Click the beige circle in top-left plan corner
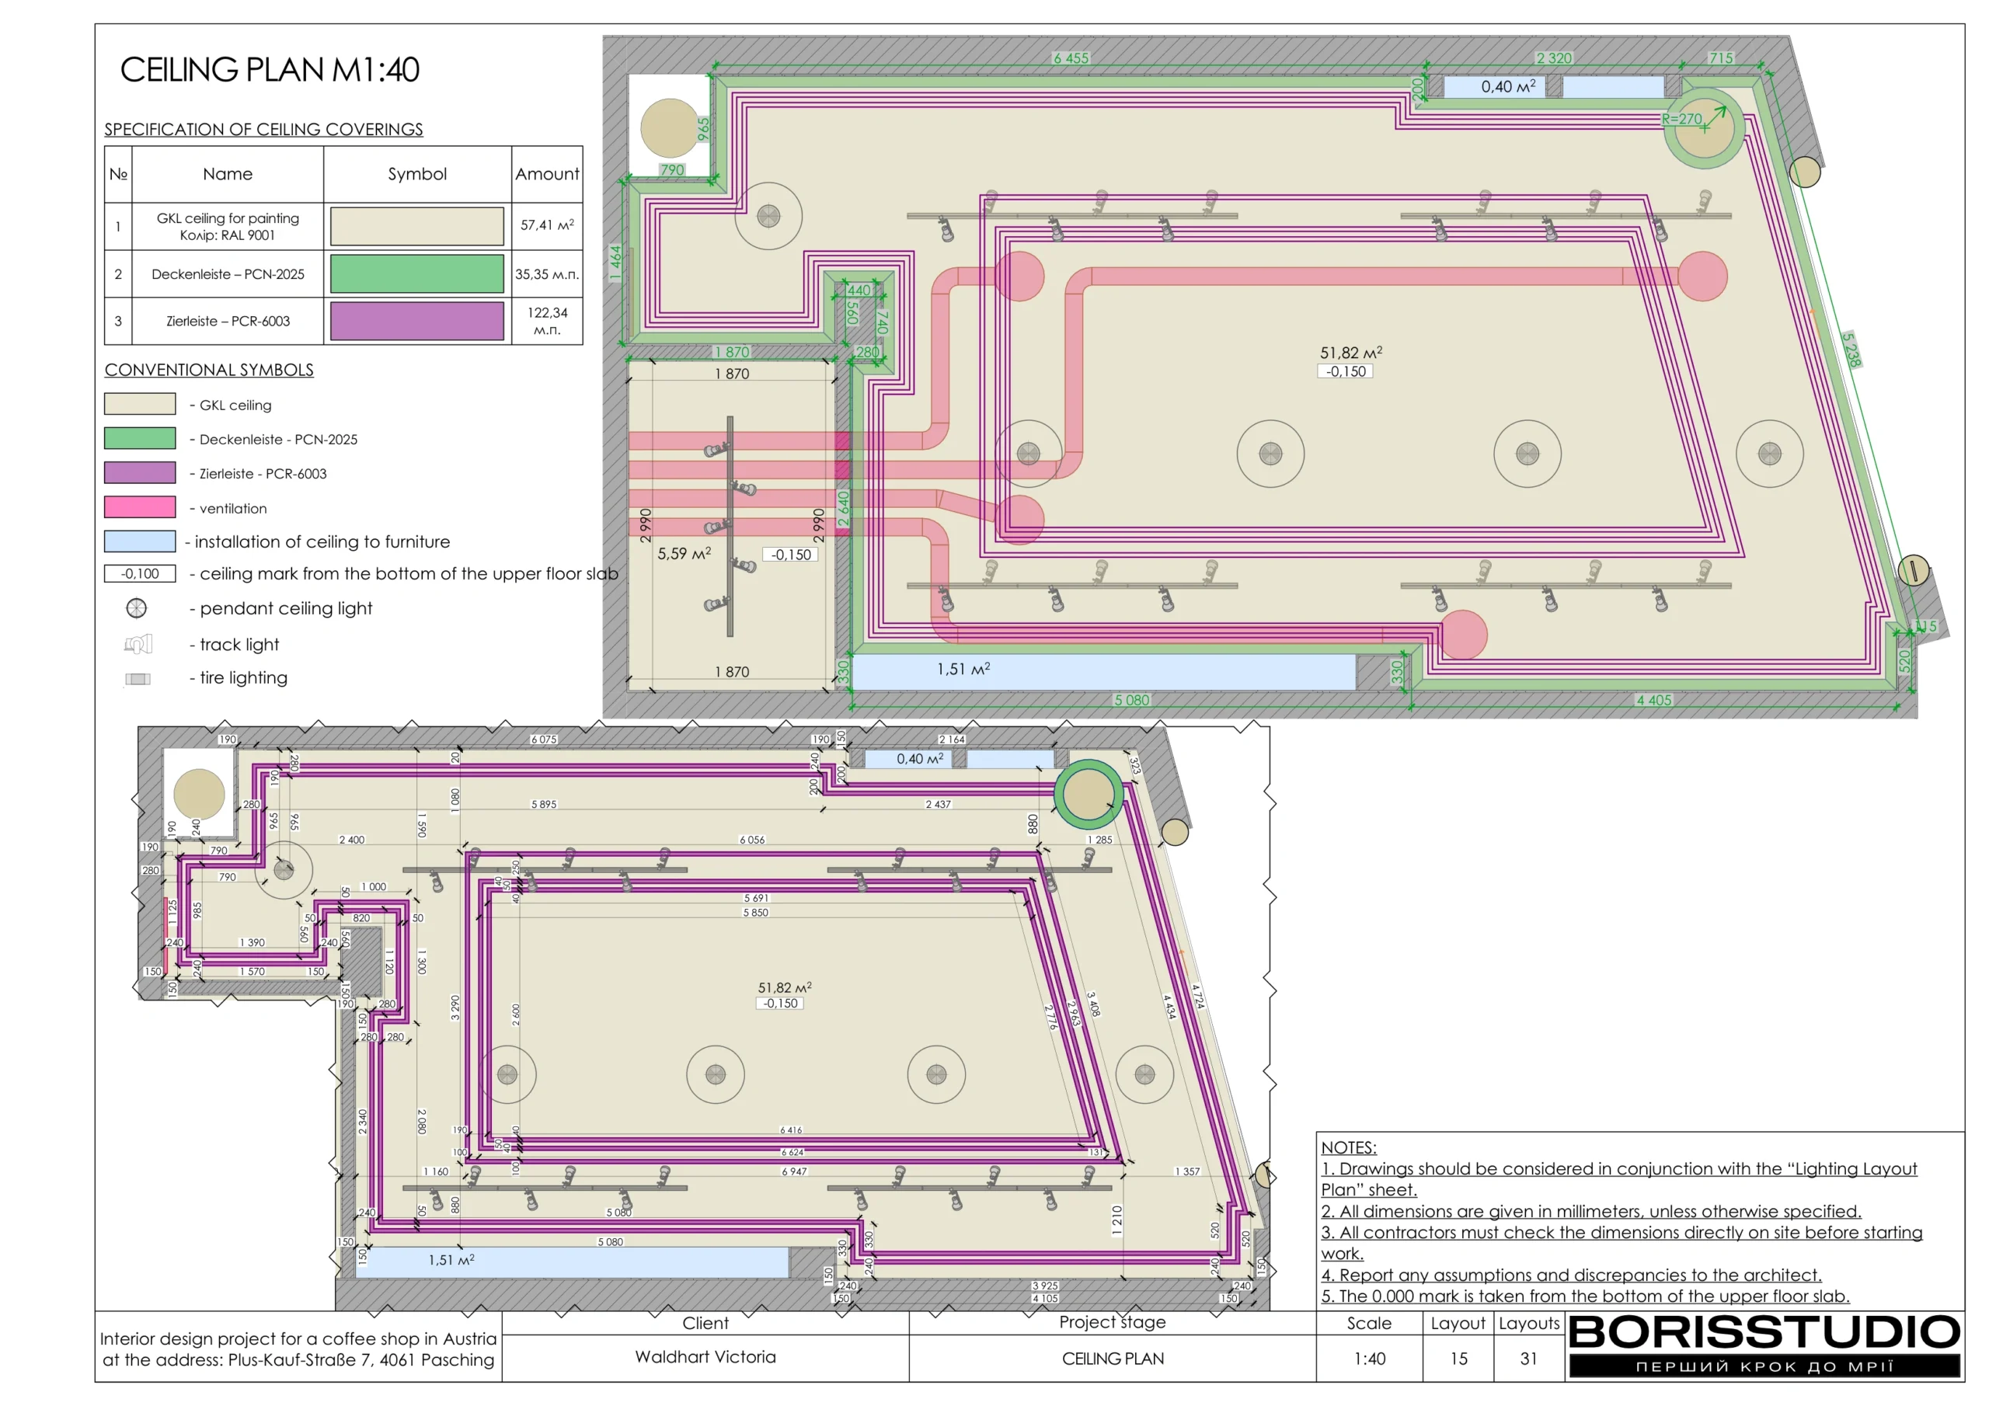This screenshot has height=1406, width=1989. click(669, 127)
